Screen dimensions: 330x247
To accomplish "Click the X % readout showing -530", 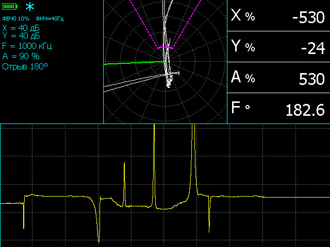I will [x=278, y=16].
